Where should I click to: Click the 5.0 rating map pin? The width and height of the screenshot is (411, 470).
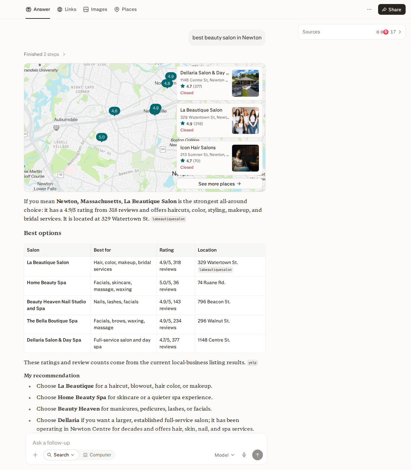pyautogui.click(x=102, y=137)
